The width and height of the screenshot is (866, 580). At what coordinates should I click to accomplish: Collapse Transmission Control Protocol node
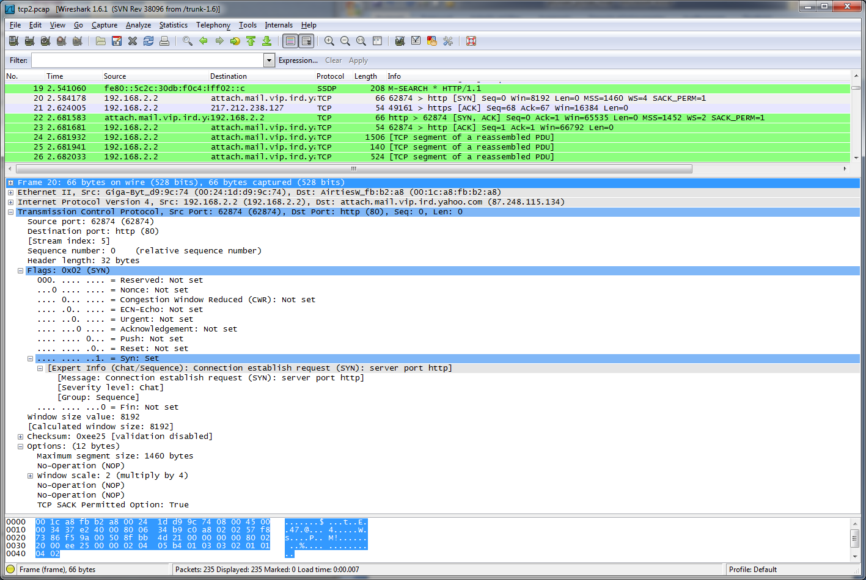(x=11, y=212)
